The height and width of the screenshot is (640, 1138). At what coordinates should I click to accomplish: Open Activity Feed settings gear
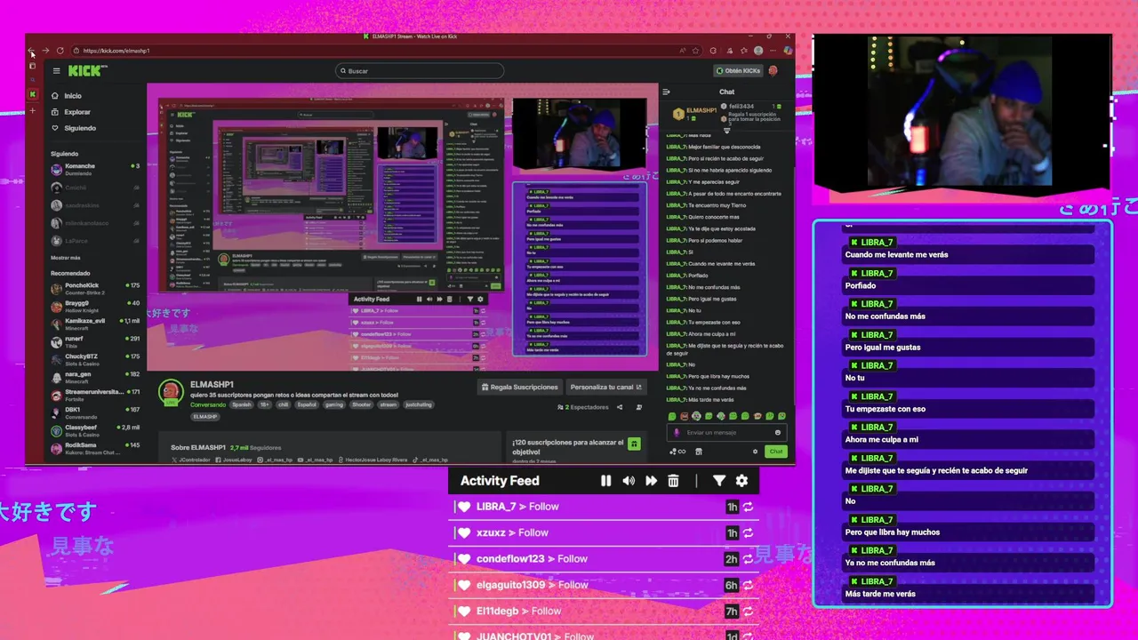pos(741,481)
